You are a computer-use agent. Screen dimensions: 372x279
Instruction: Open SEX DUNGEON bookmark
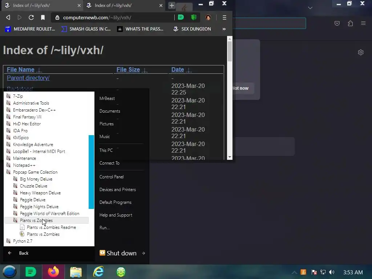(x=192, y=29)
